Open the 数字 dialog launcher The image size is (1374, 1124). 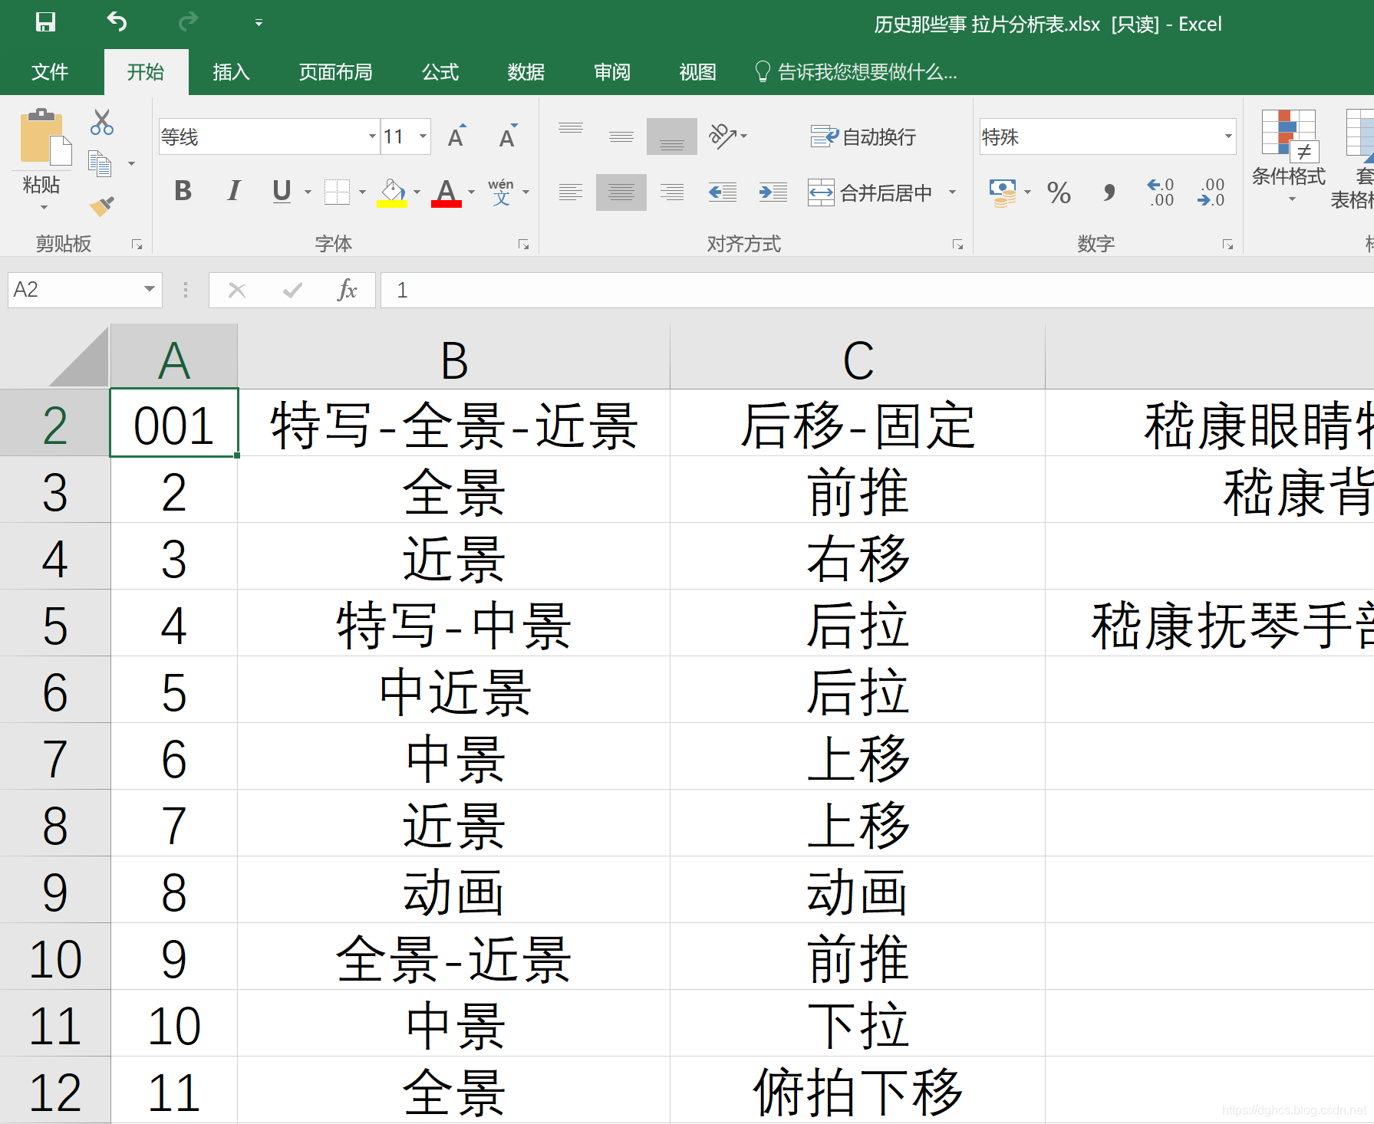pos(1227,245)
